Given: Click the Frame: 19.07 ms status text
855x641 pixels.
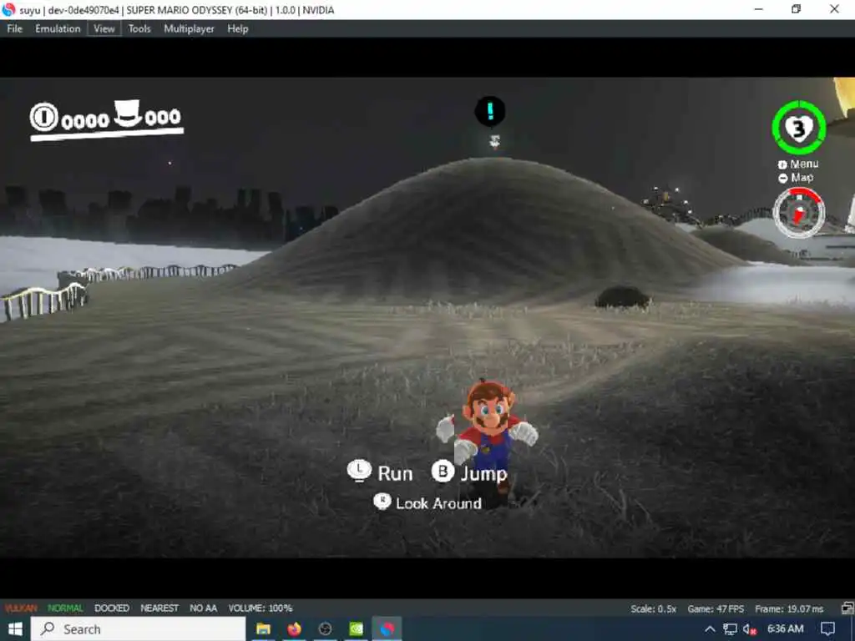Looking at the screenshot, I should pos(789,608).
